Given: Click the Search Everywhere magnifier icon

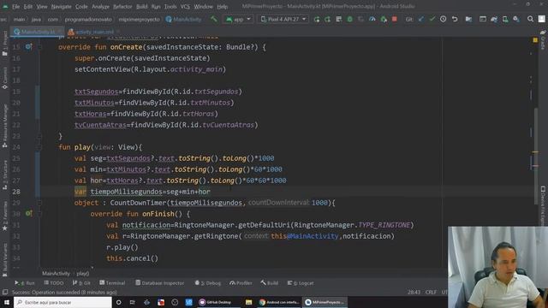Looking at the screenshot, I should click(530, 19).
